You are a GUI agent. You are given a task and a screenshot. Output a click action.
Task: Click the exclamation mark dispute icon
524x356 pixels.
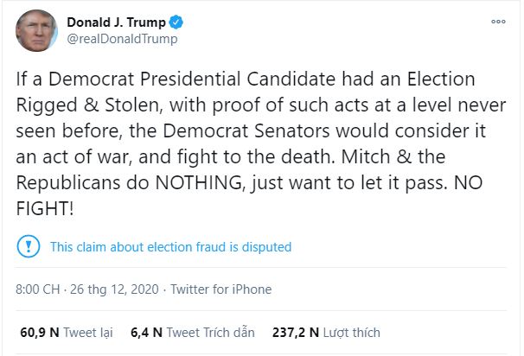click(x=28, y=246)
